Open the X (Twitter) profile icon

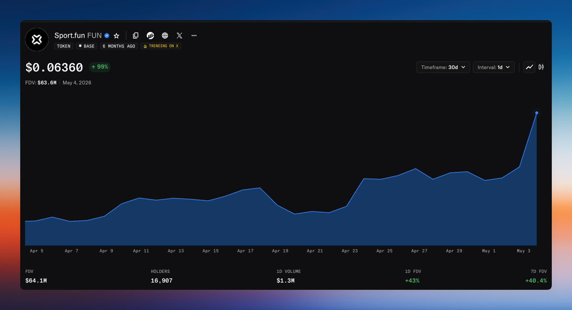[x=179, y=35]
